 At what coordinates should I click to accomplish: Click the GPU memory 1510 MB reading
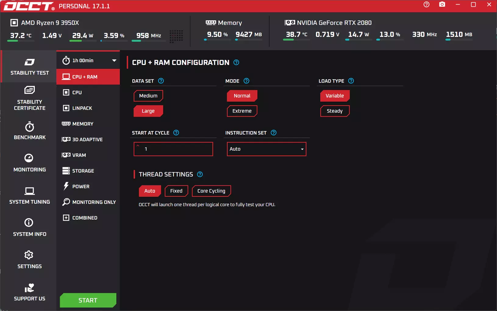pos(459,34)
